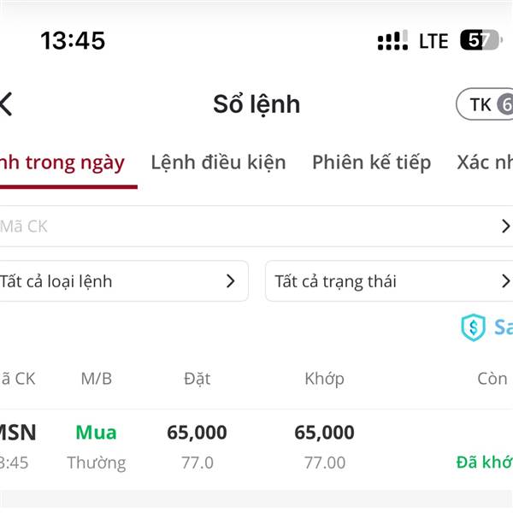Open the Mã CK search field
The height and width of the screenshot is (513, 513).
(x=256, y=226)
